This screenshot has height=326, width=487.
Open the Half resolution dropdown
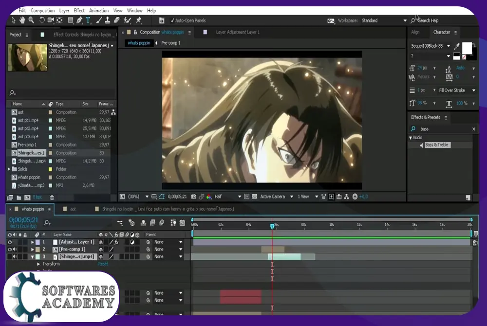[227, 197]
